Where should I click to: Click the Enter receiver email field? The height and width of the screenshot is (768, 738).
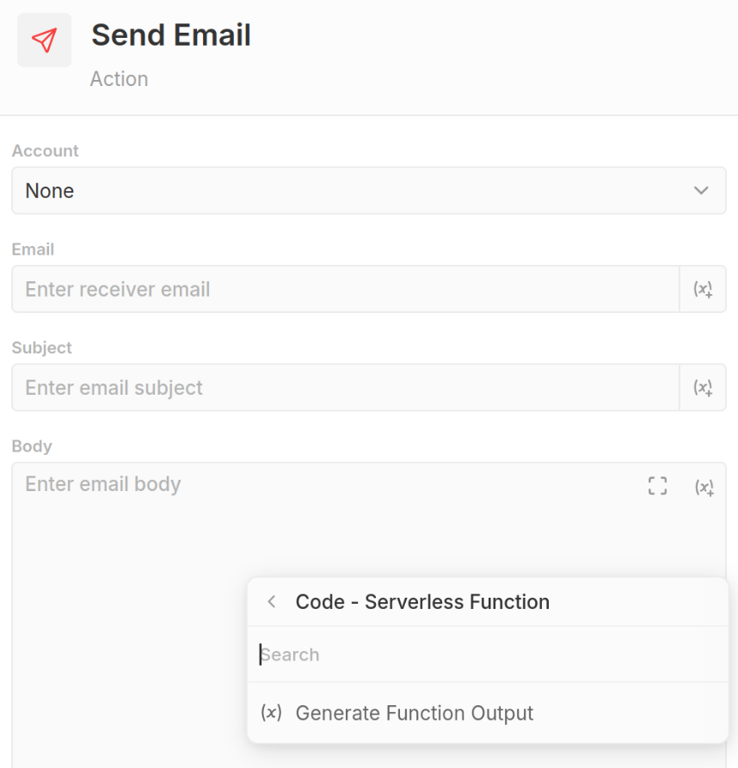pos(344,289)
